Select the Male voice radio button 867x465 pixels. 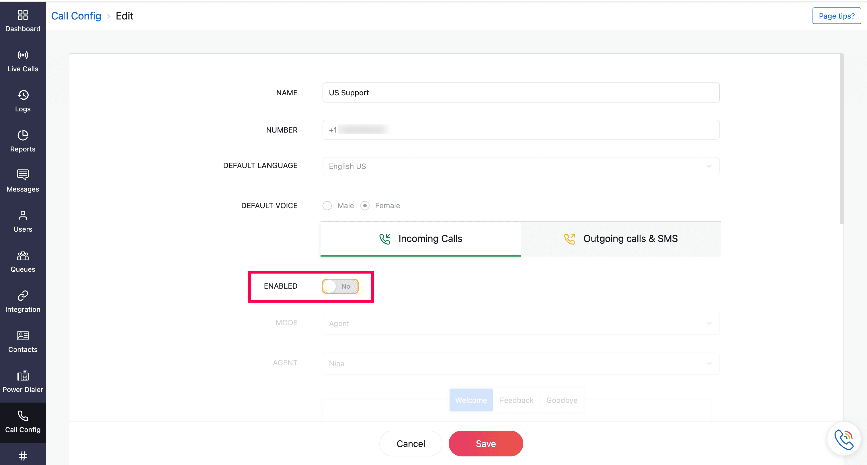[327, 205]
